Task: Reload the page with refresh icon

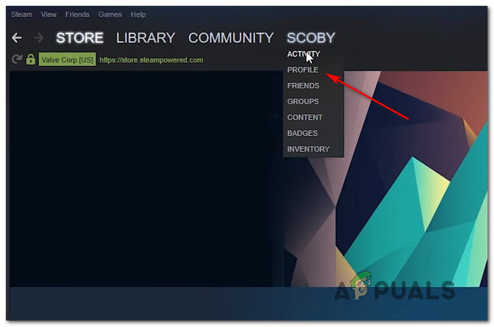Action: tap(16, 59)
